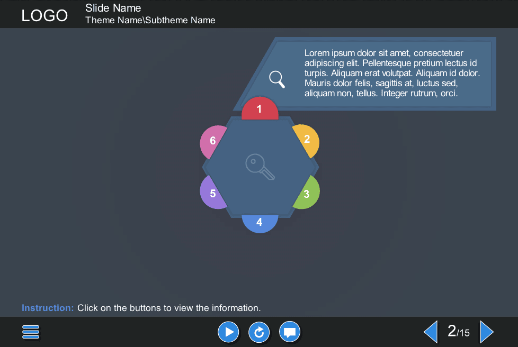The width and height of the screenshot is (518, 347).
Task: Click the Lorem ipsum callout text
Action: click(392, 73)
